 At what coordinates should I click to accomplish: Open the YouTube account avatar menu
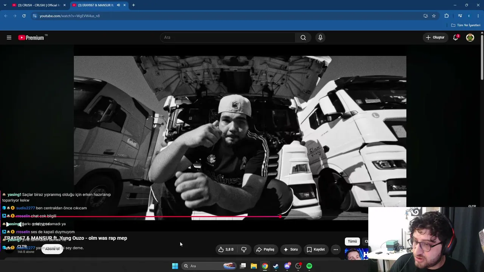click(x=470, y=37)
